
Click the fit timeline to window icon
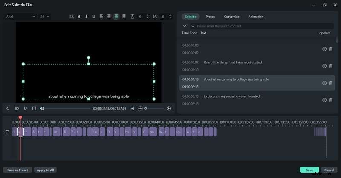132,108
